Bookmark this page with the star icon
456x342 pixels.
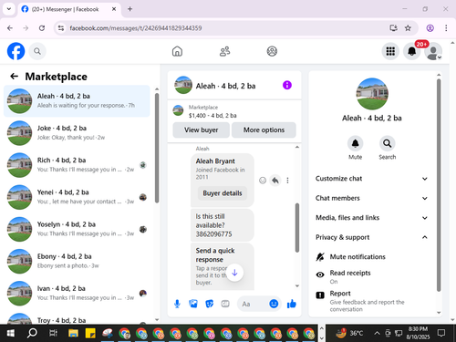tap(408, 28)
